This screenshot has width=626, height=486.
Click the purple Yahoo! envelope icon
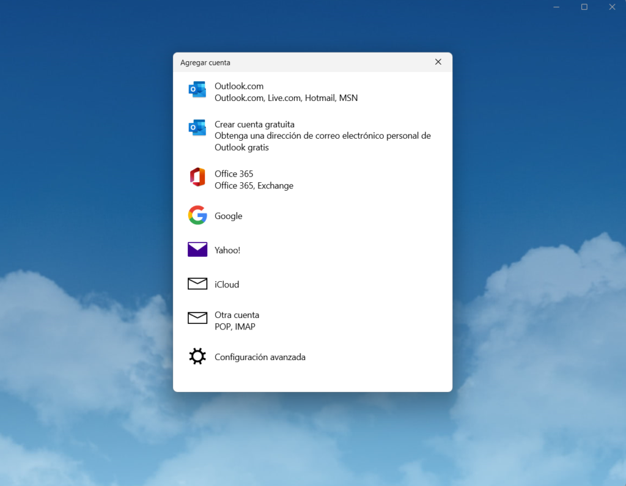point(197,249)
